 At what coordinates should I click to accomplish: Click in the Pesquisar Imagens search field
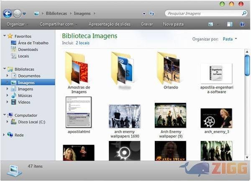203,14
